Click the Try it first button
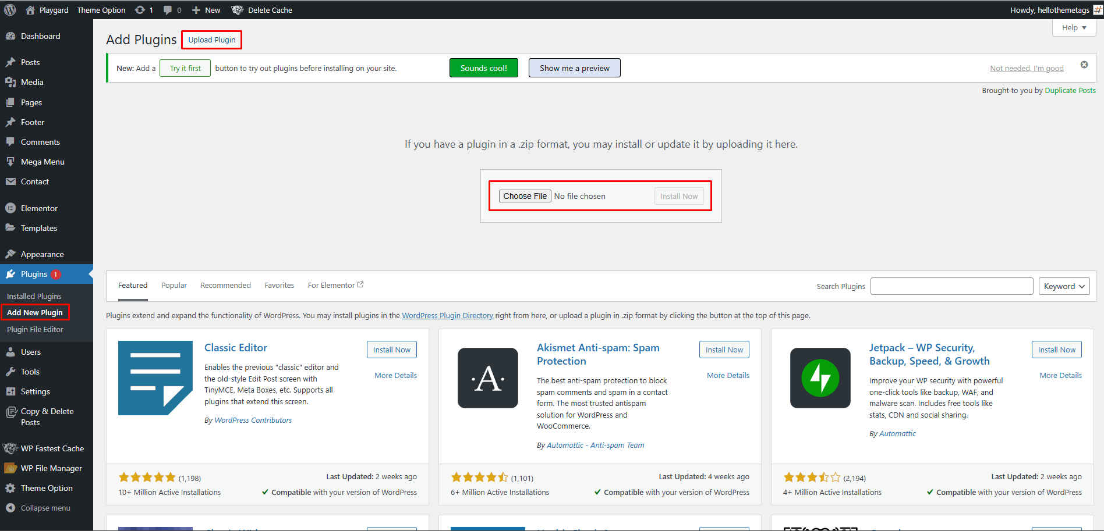Viewport: 1104px width, 531px height. pyautogui.click(x=185, y=68)
